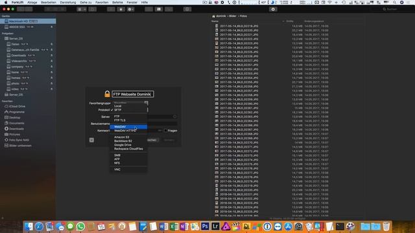The width and height of the screenshot is (415, 233).
Task: Open the Favoritengruppe dropdown
Action: tap(130, 102)
